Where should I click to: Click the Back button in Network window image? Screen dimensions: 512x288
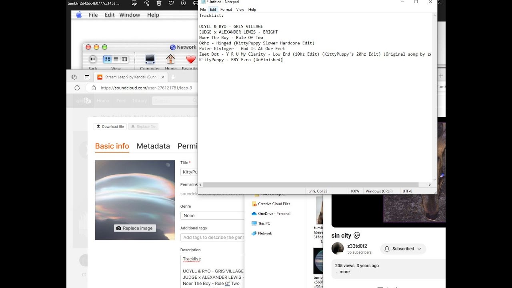[x=93, y=60]
